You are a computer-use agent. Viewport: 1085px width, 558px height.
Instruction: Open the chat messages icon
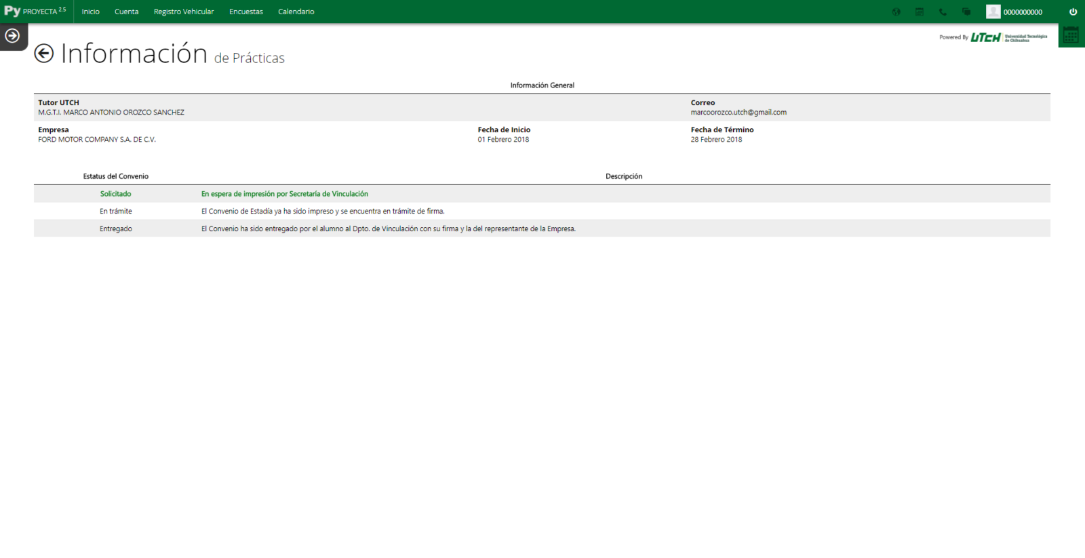[966, 12]
